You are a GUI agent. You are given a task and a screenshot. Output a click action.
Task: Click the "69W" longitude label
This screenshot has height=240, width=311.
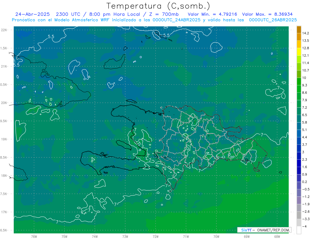coord(246,237)
